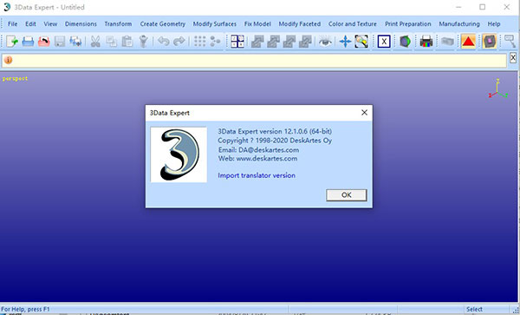Viewport: 520px width, 315px height.
Task: Click the color printer icon
Action: pos(426,42)
